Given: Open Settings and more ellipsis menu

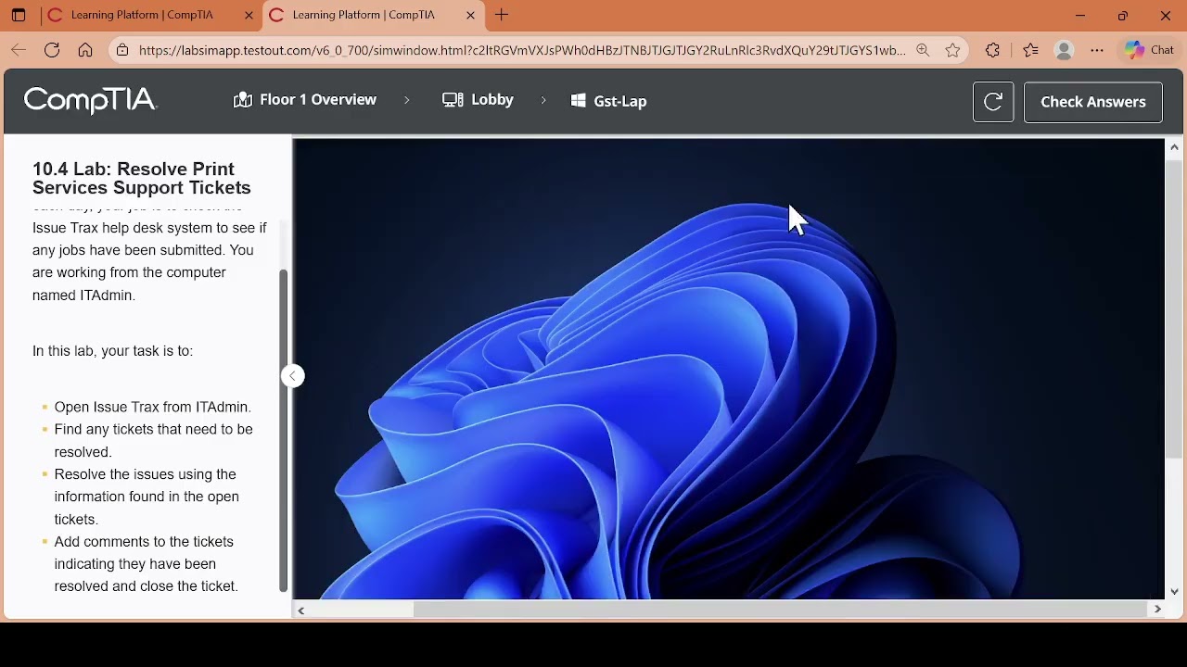Looking at the screenshot, I should (1098, 50).
